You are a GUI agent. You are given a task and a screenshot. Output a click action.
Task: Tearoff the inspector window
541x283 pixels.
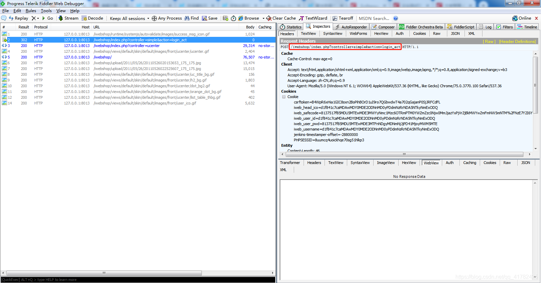click(343, 18)
